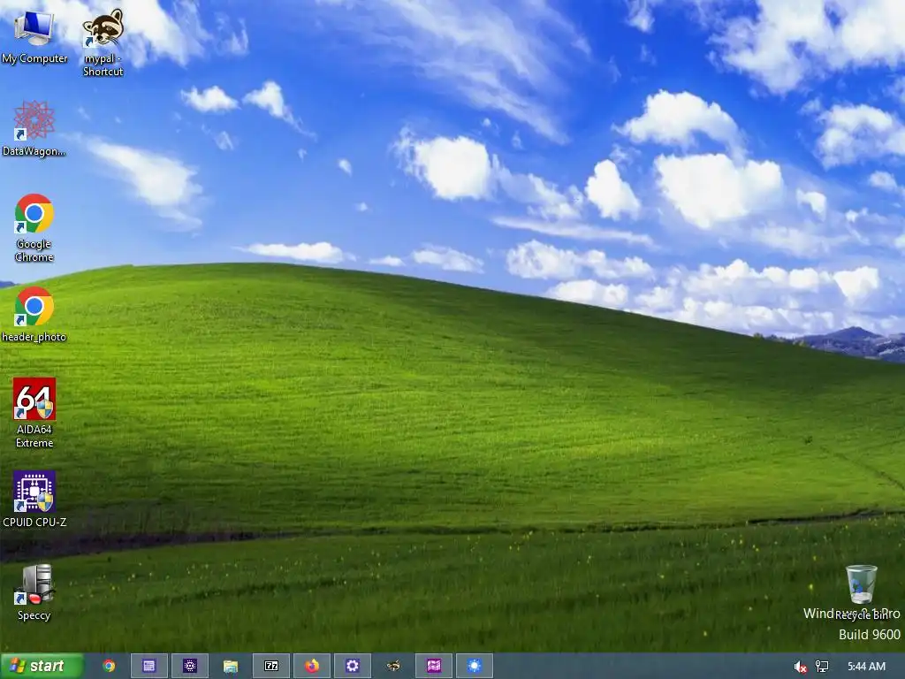Viewport: 905px width, 679px height.
Task: Open the Chrome icon in the taskbar
Action: 109,666
